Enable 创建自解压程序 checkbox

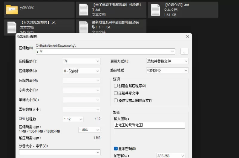[116, 86]
